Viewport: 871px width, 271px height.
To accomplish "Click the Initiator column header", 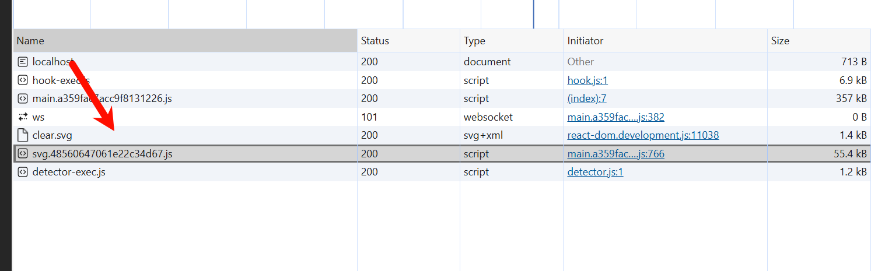I will pos(585,41).
